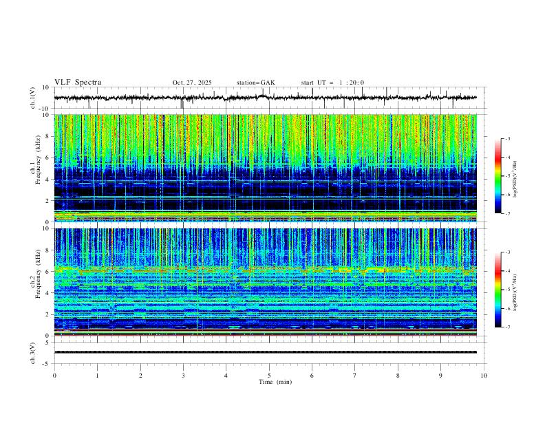Viewport: 545px width, 421px height.
Task: Click the "5" tick of the ch.3(V) axis
Action: (47, 343)
